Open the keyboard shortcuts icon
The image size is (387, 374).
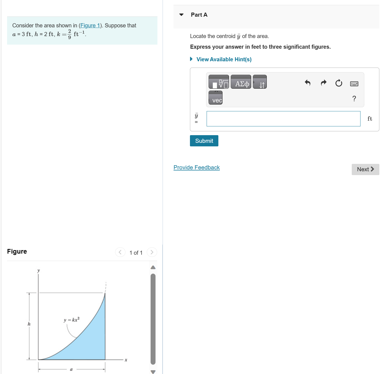tap(354, 83)
